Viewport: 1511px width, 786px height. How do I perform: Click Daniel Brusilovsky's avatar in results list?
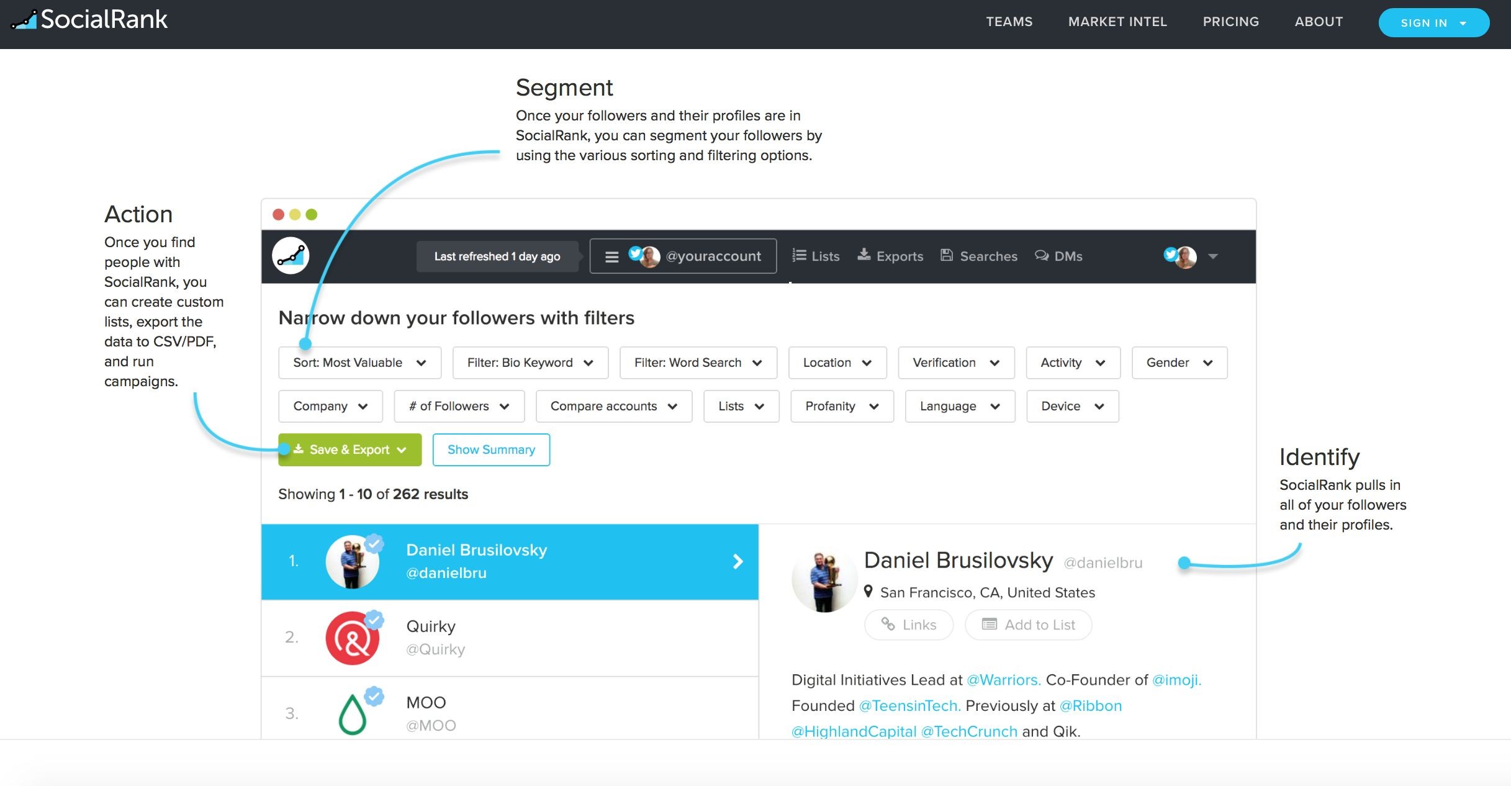click(352, 562)
